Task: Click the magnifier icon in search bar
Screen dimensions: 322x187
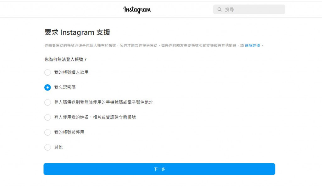Action: 219,9
